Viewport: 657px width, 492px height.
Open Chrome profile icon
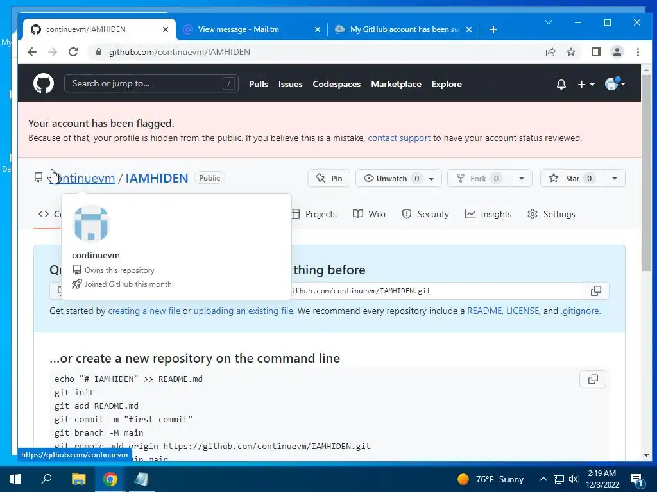tap(617, 52)
